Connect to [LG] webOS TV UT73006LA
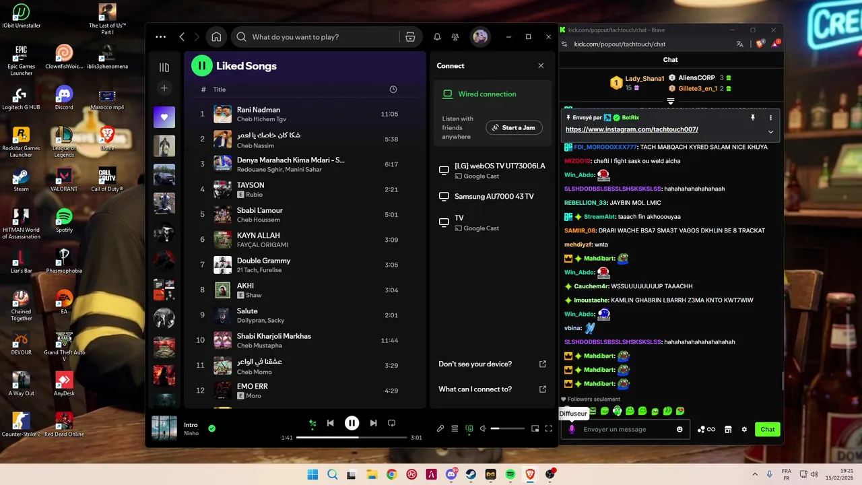 (491, 170)
